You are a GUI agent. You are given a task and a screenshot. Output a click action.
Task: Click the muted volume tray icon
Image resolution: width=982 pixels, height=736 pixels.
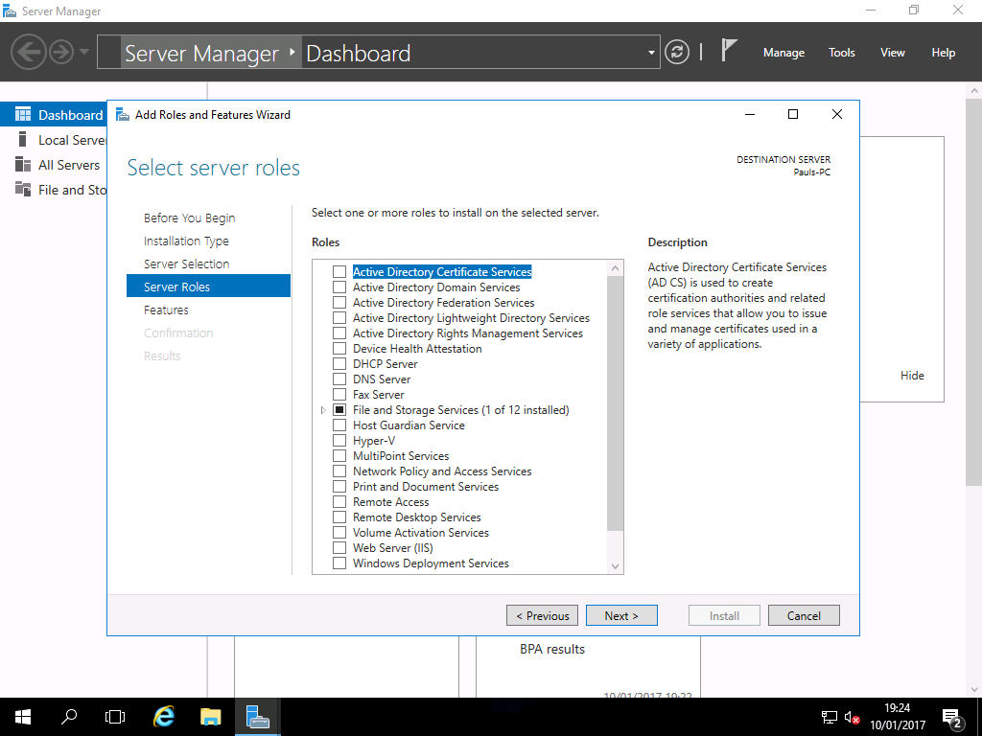[x=852, y=718]
